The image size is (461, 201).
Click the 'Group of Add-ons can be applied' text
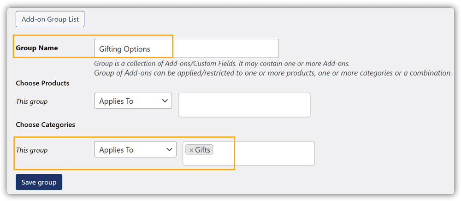273,73
